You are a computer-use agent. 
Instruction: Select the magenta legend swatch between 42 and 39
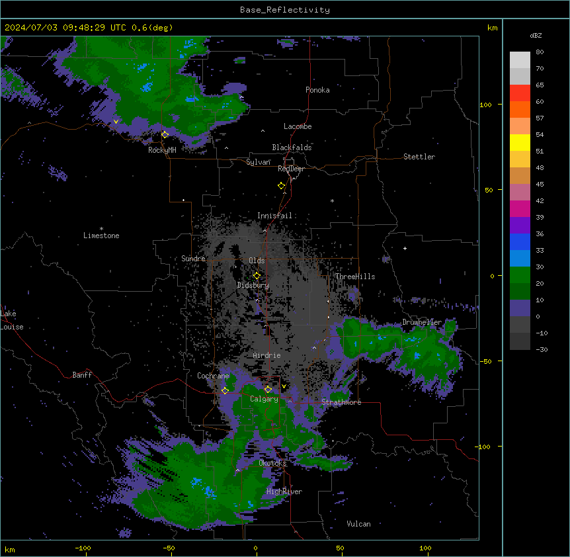520,208
